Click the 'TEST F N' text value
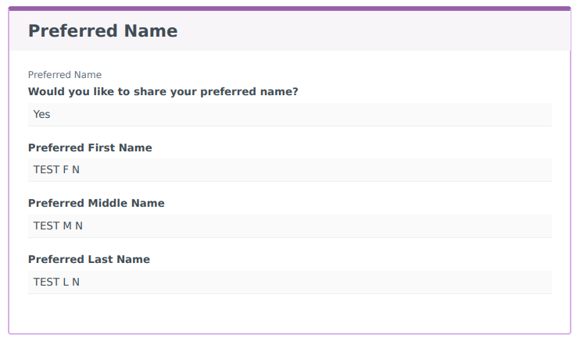This screenshot has width=580, height=341. [56, 169]
